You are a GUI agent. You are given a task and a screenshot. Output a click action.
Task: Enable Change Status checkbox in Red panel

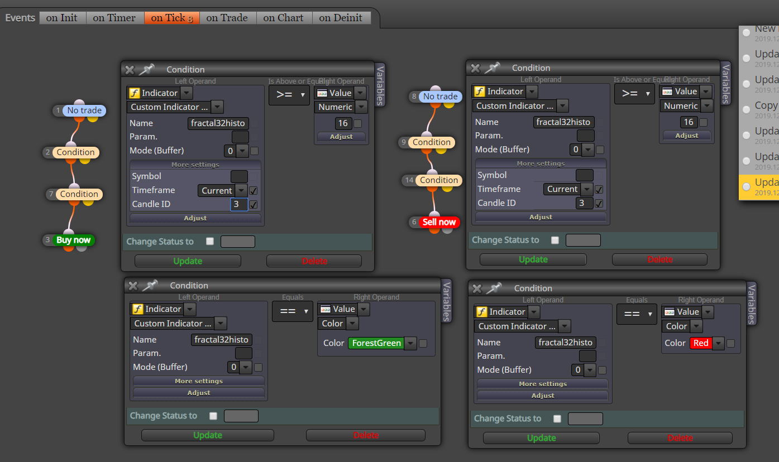click(x=557, y=418)
